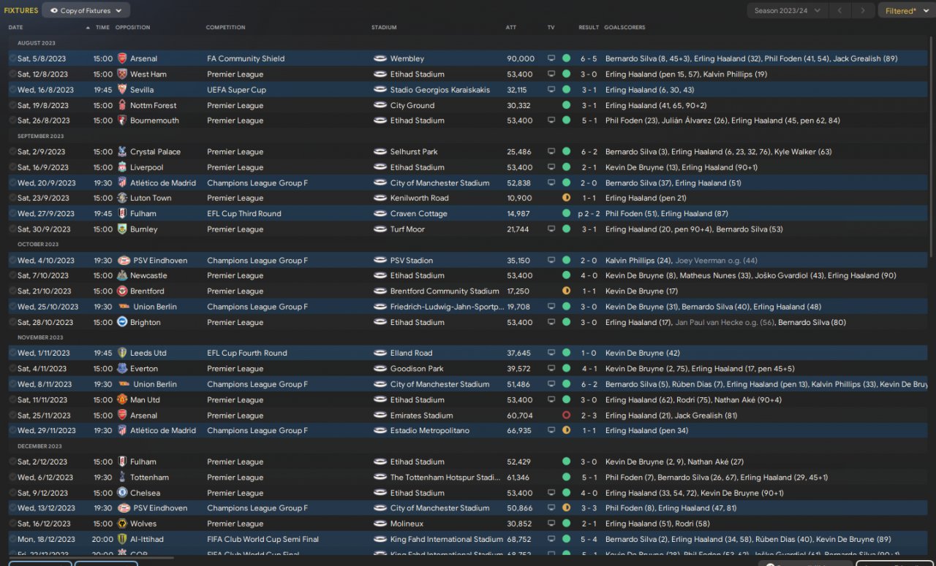Sort fixtures by the ATT column header
The height and width of the screenshot is (566, 936).
[510, 28]
